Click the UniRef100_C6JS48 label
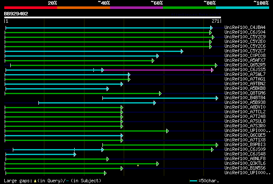The height and width of the screenshot is (184, 273). click(x=245, y=154)
